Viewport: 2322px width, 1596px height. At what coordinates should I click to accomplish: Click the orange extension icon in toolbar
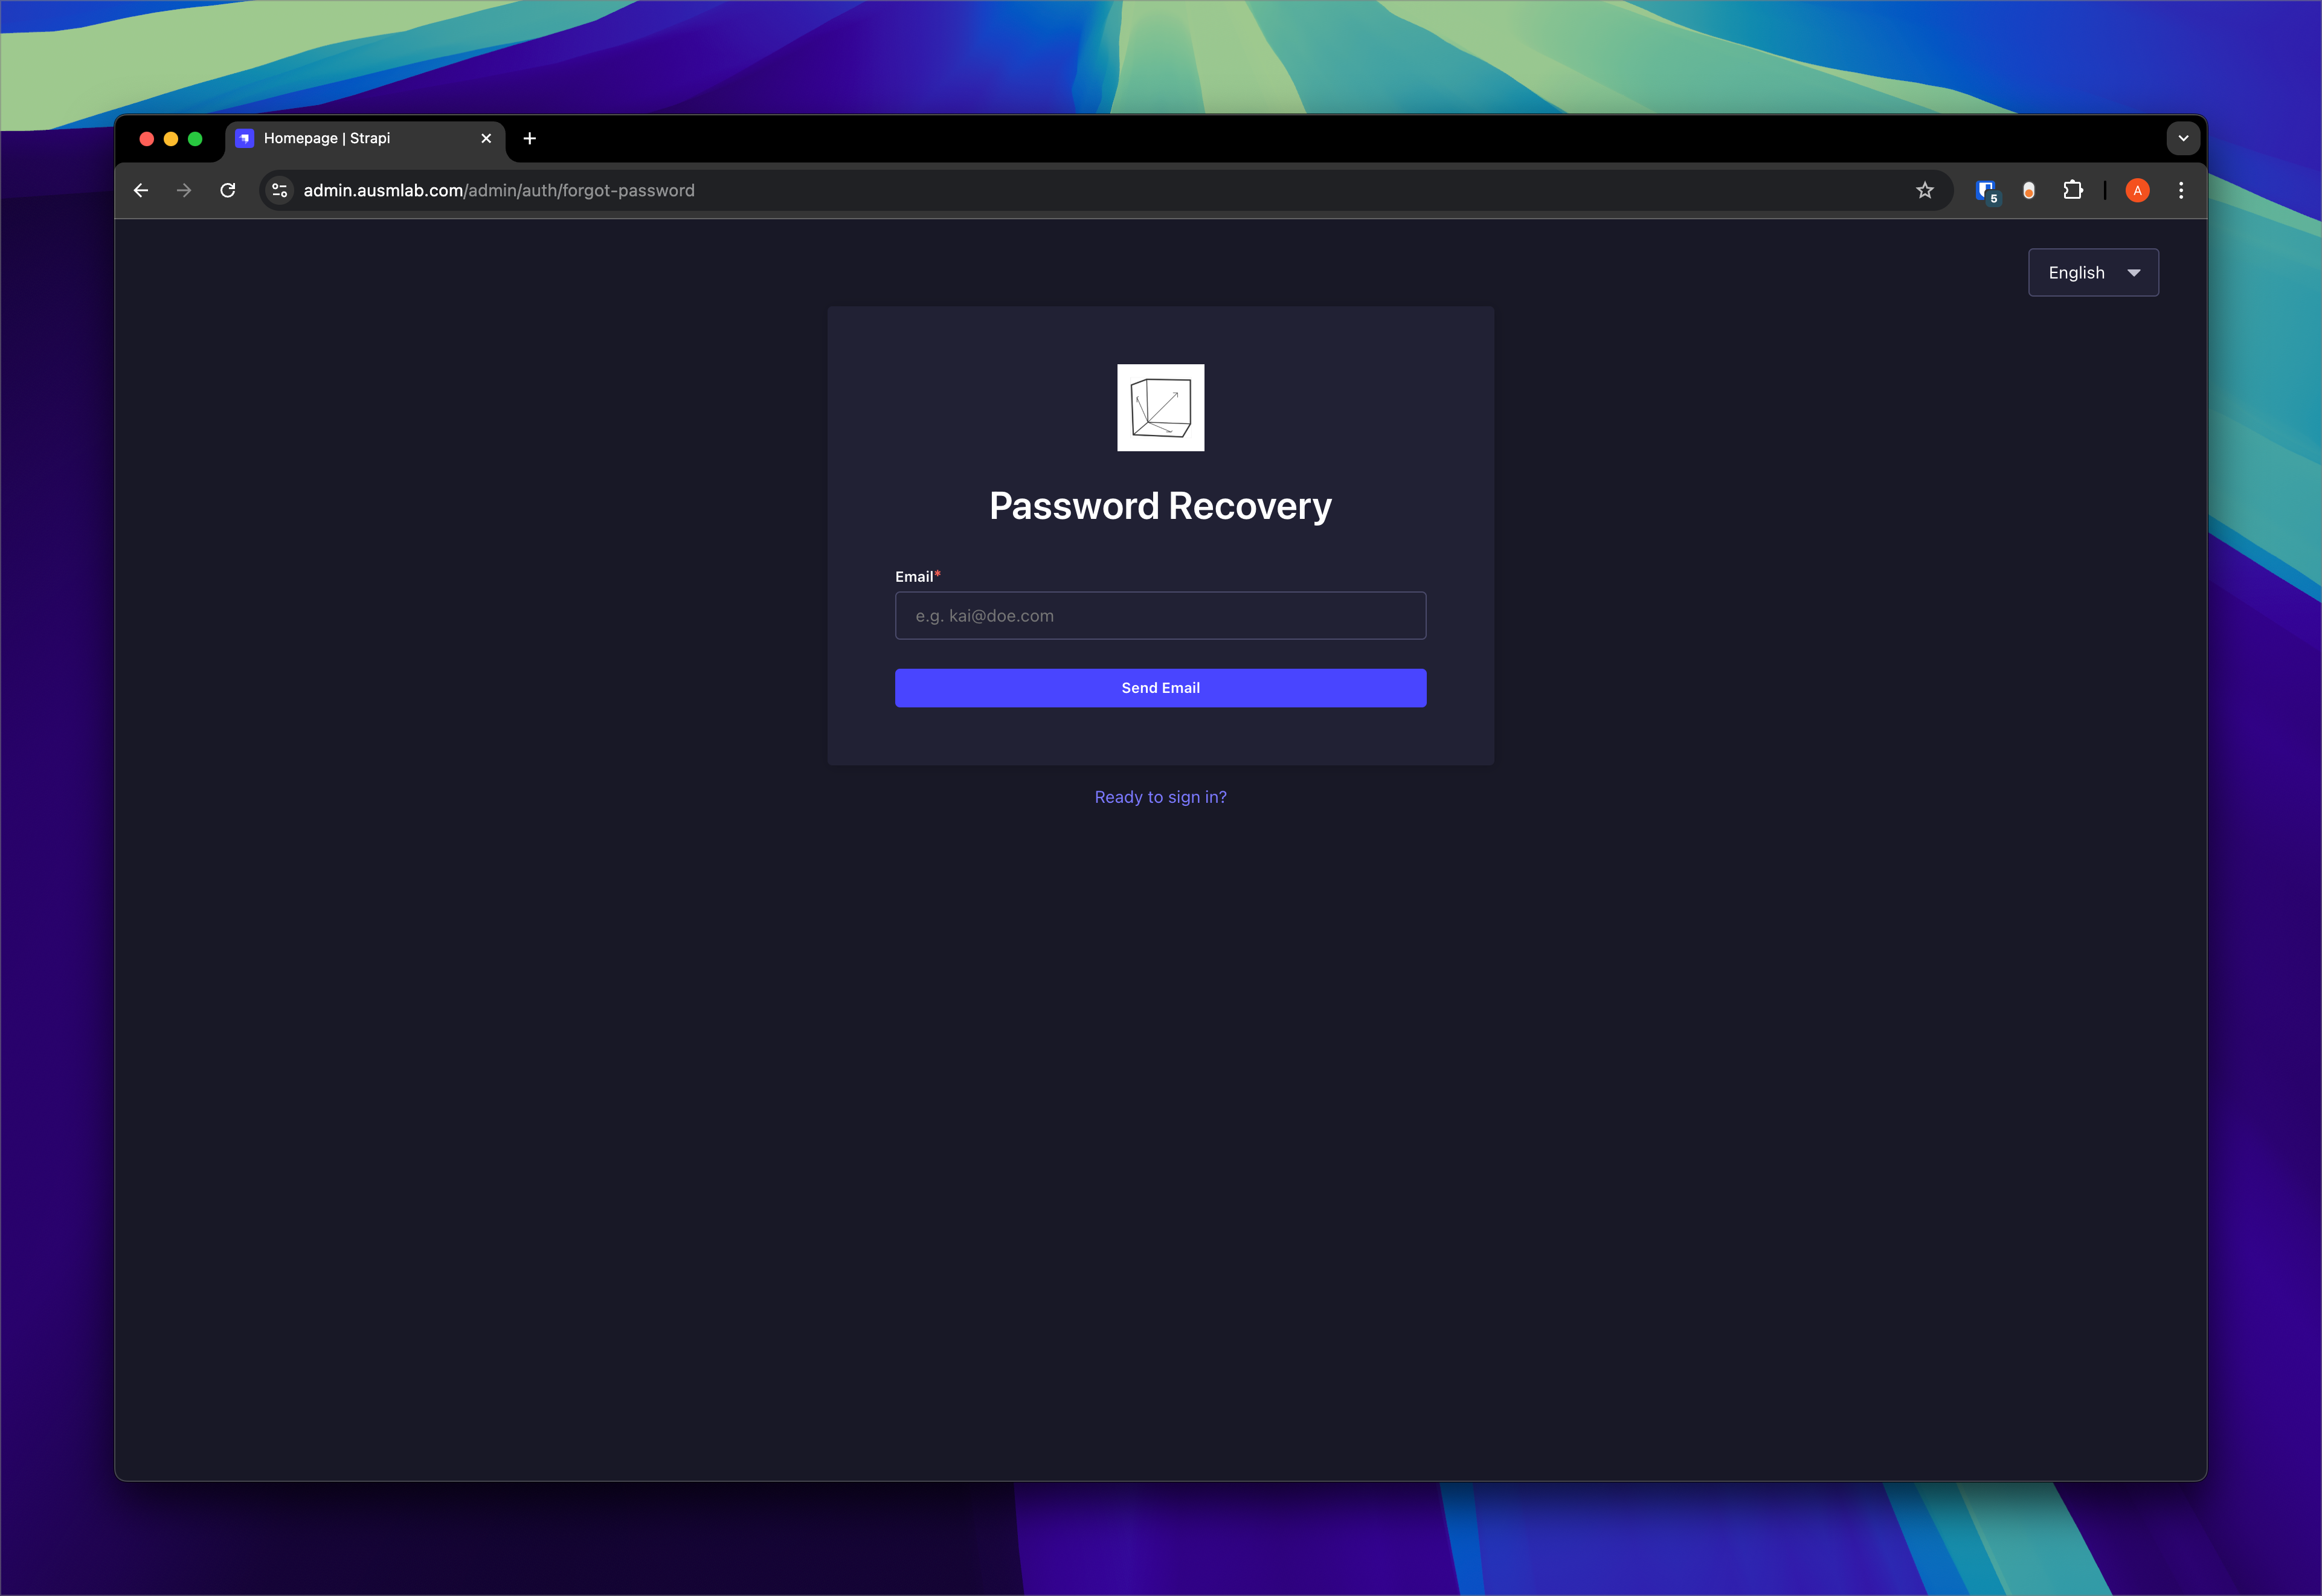[2028, 190]
